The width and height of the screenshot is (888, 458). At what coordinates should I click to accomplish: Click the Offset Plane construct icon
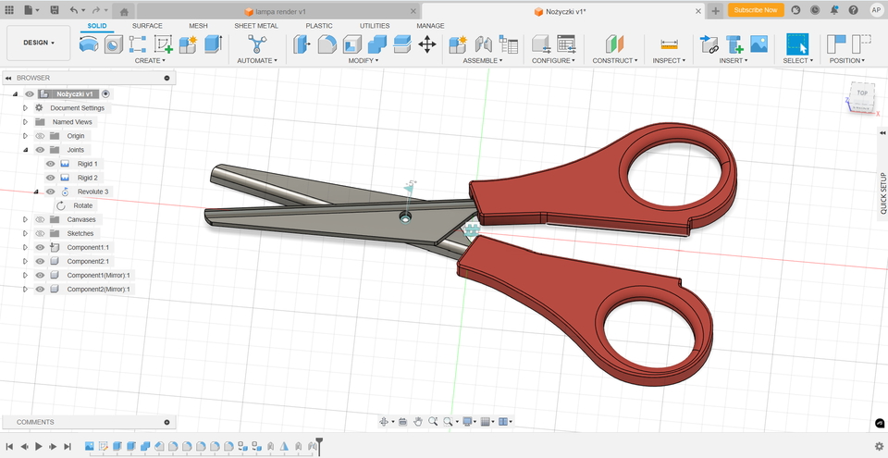(x=614, y=44)
